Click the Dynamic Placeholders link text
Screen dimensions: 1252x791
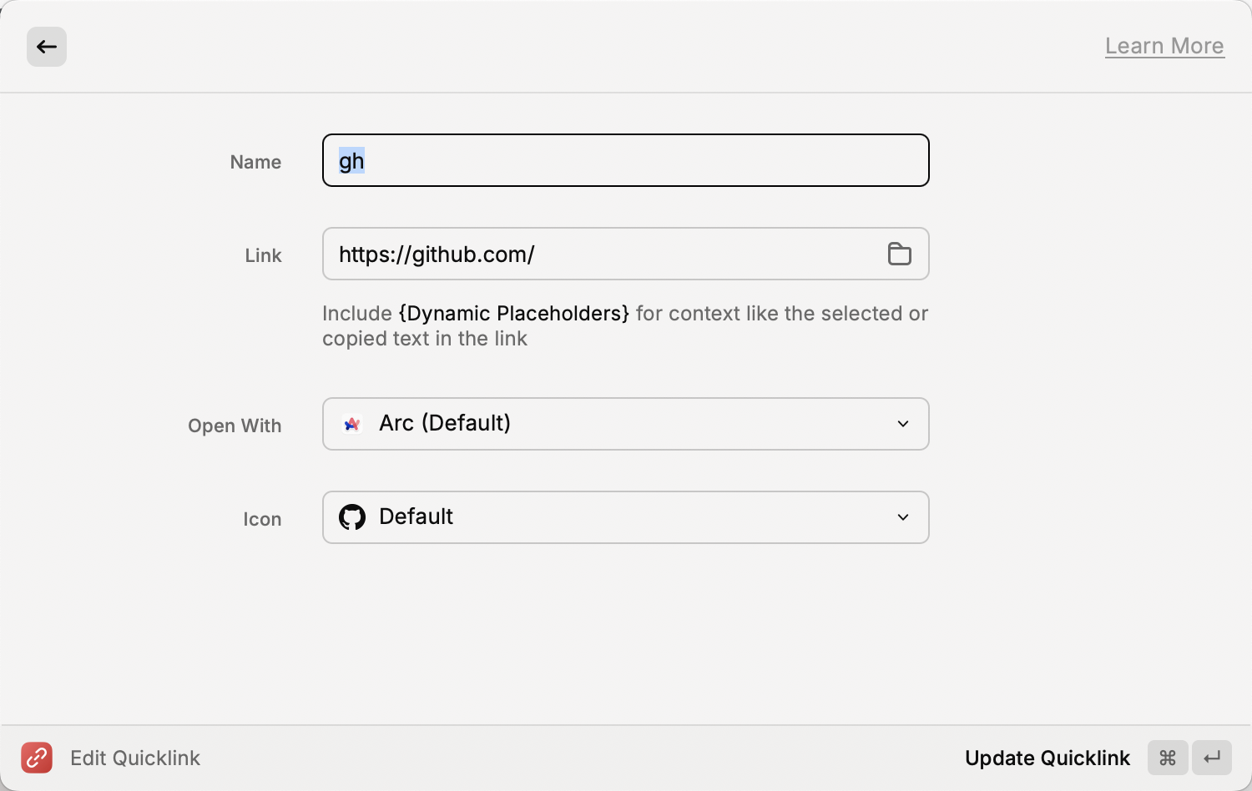[x=513, y=314]
